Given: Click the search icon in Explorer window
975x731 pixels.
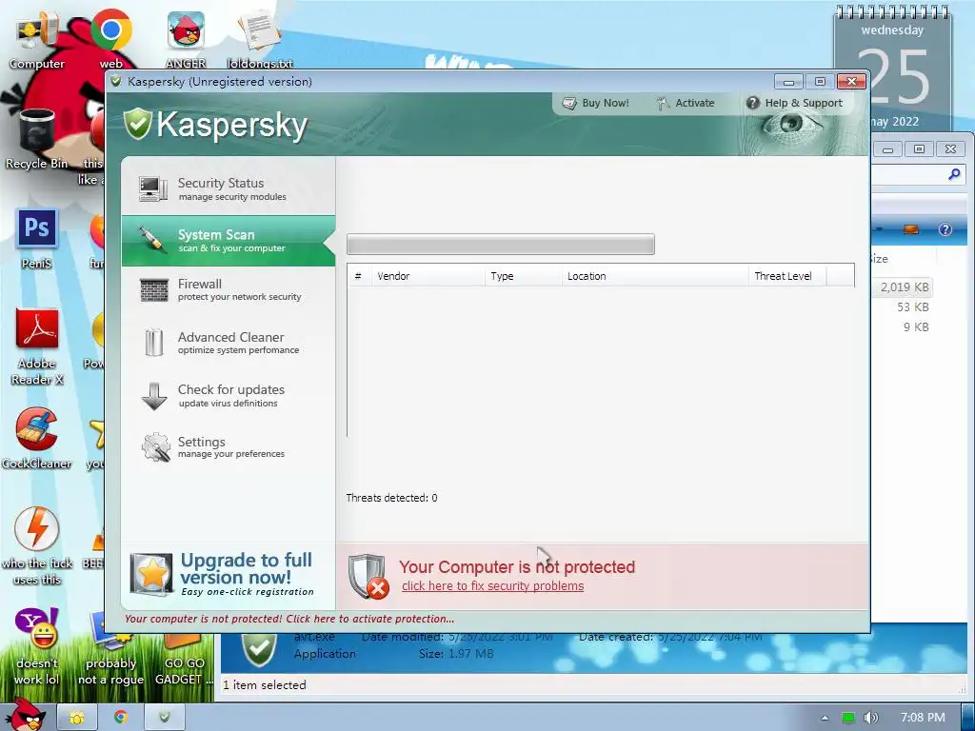Looking at the screenshot, I should (x=954, y=175).
